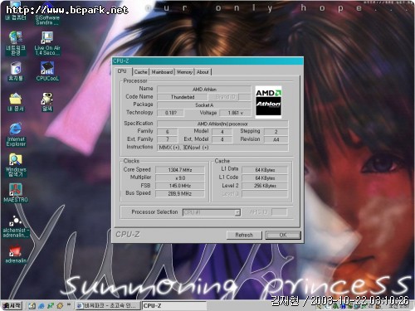The height and width of the screenshot is (311, 415).
Task: Click the Code Name value Thunderbird
Action: 183,97
